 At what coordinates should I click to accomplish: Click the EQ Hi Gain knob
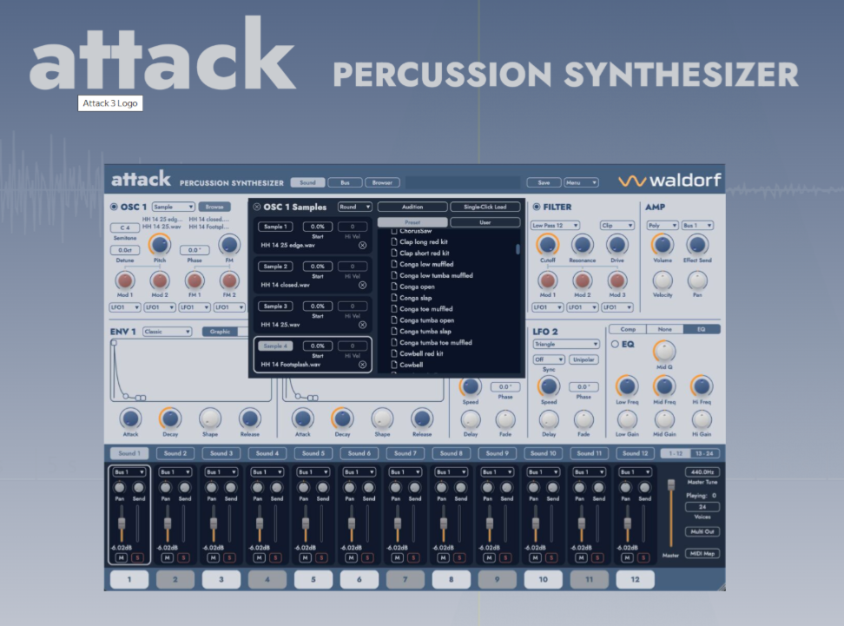click(x=702, y=420)
